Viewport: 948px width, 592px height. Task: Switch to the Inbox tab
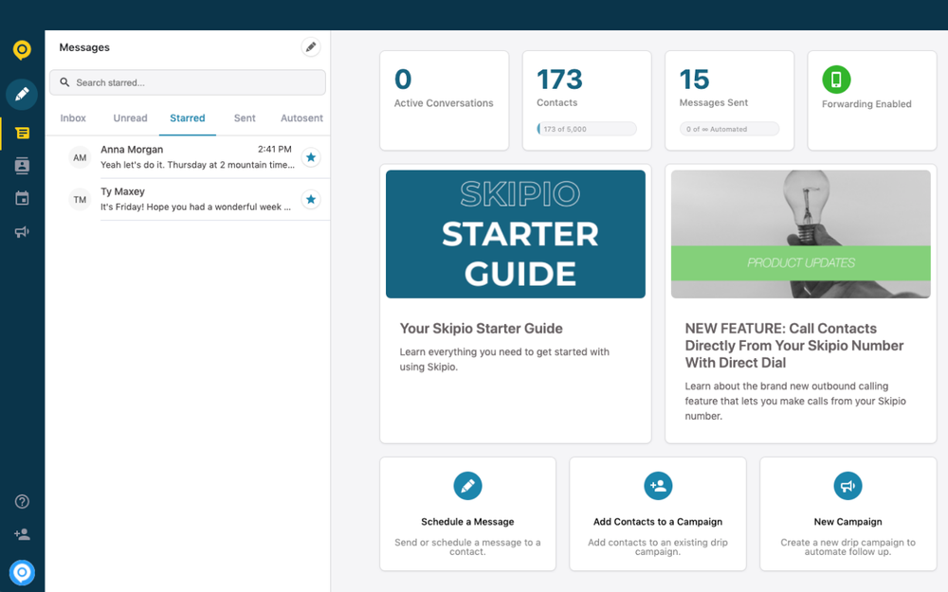point(73,117)
